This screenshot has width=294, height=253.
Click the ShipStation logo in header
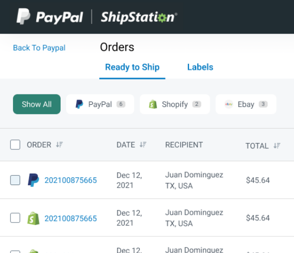point(139,17)
